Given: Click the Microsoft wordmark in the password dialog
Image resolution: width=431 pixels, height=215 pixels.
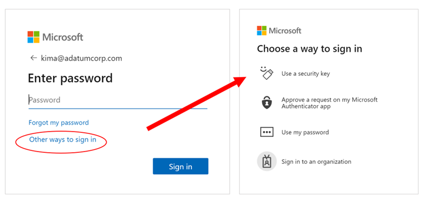Looking at the screenshot, I should tap(62, 37).
